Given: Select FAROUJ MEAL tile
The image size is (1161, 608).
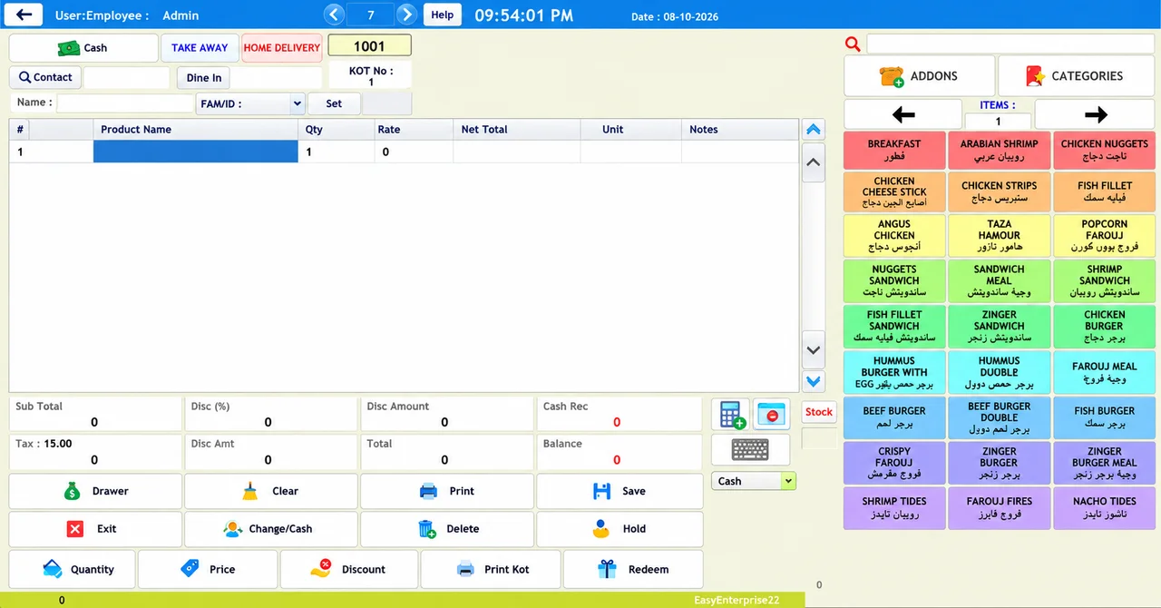Looking at the screenshot, I should pyautogui.click(x=1105, y=372).
